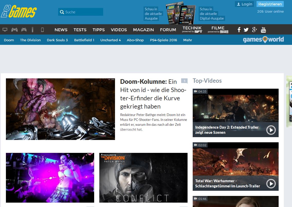Image resolution: width=292 pixels, height=207 pixels.
Task: Click the user icon in the Login button
Action: tap(238, 4)
